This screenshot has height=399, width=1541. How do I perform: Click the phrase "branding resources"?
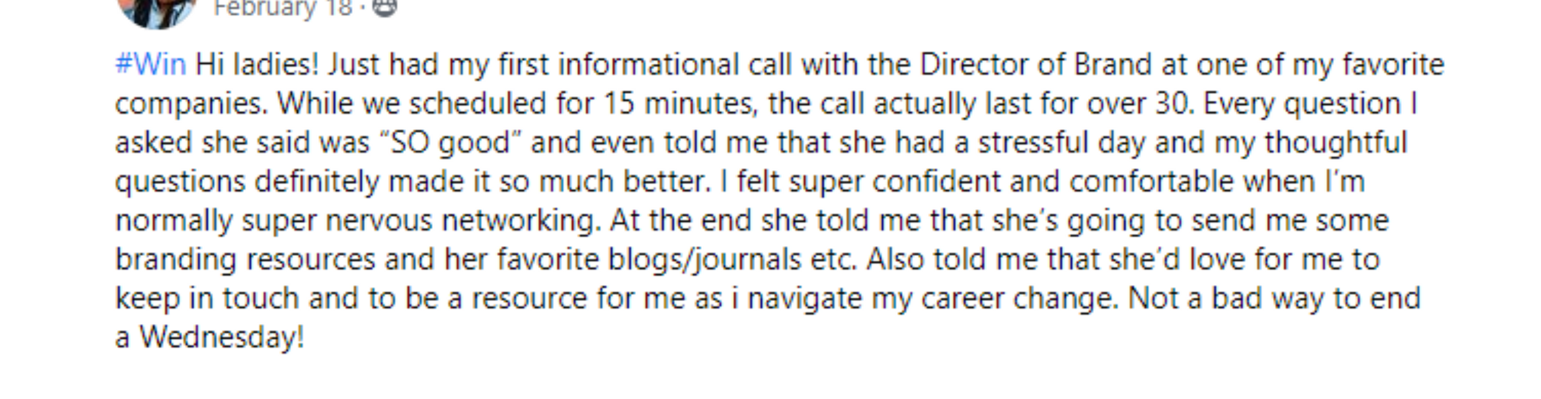[x=245, y=260]
